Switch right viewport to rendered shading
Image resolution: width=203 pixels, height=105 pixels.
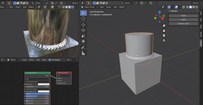coord(197,7)
